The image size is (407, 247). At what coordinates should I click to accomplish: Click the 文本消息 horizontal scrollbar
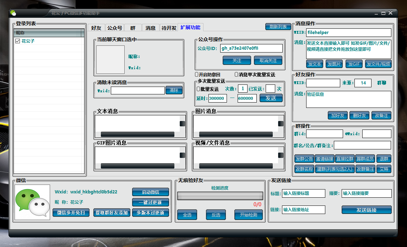pyautogui.click(x=137, y=134)
